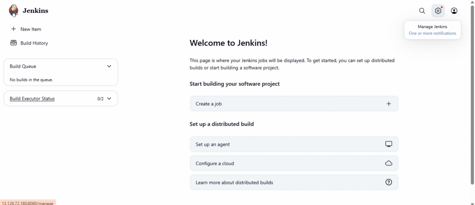This screenshot has width=475, height=205.
Task: Click the Build History tray icon
Action: click(13, 43)
